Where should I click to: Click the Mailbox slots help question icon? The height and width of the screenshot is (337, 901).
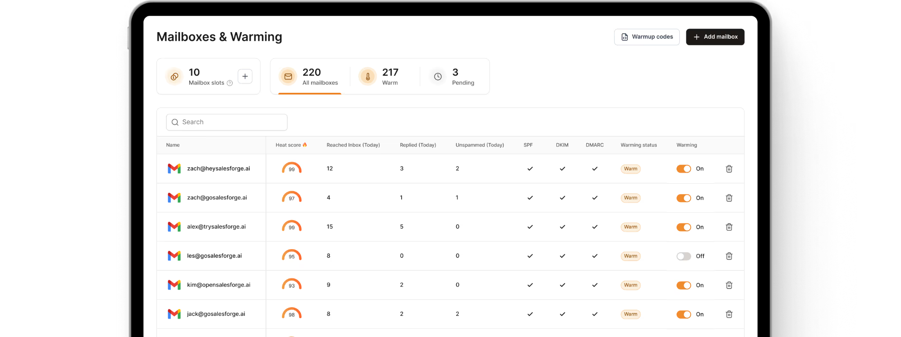[x=230, y=83]
